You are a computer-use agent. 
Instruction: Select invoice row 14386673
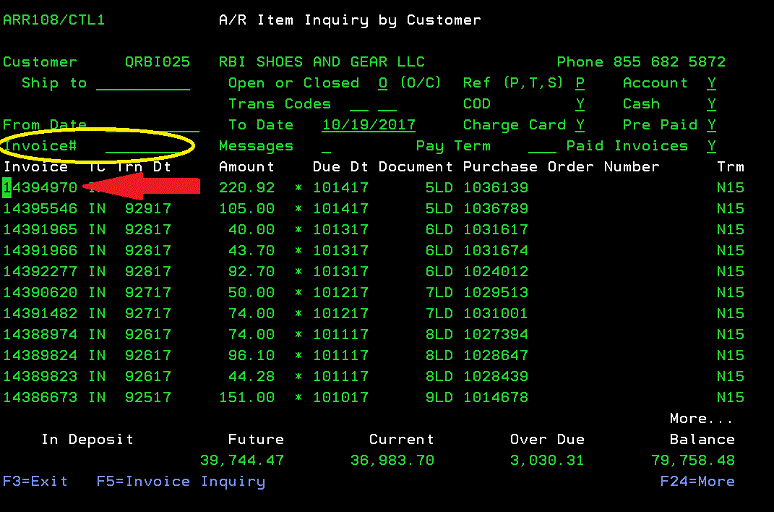(40, 398)
